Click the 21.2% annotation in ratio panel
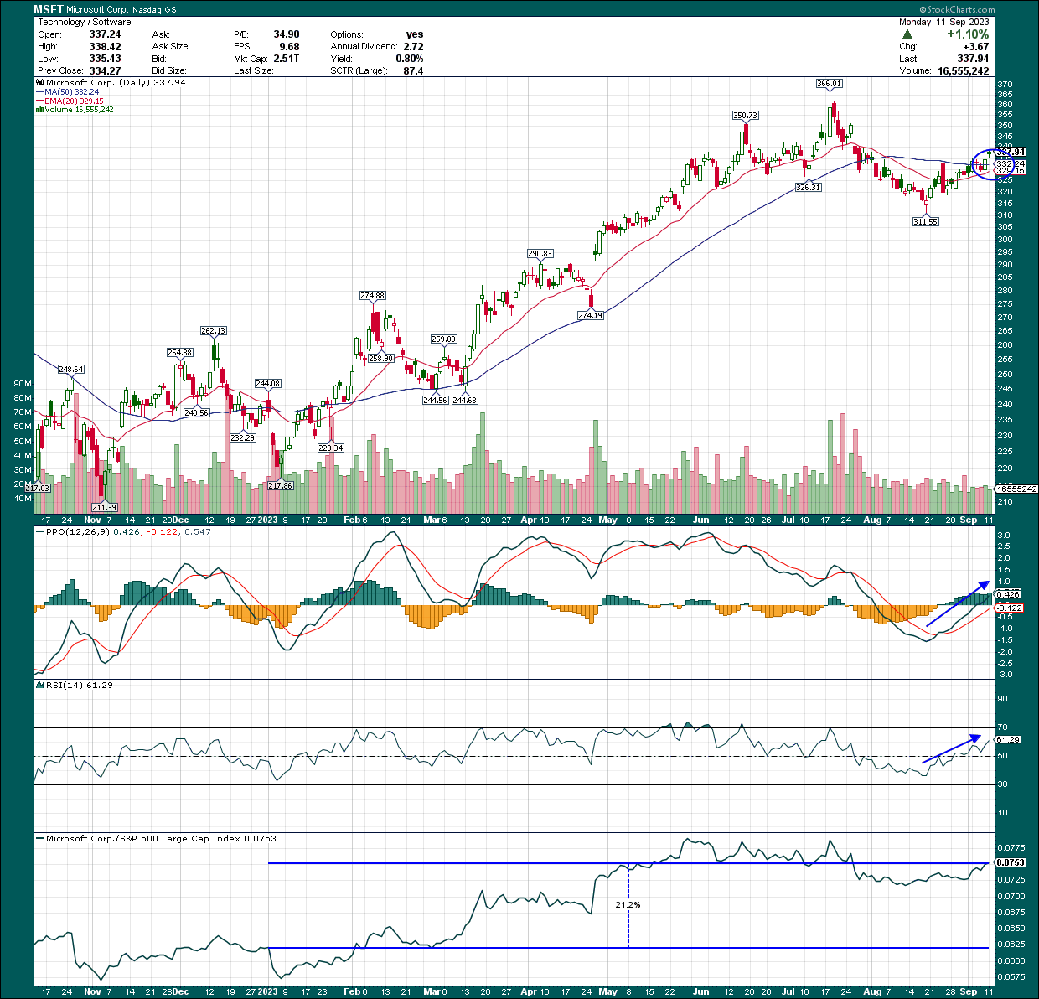This screenshot has width=1039, height=999. click(x=627, y=905)
